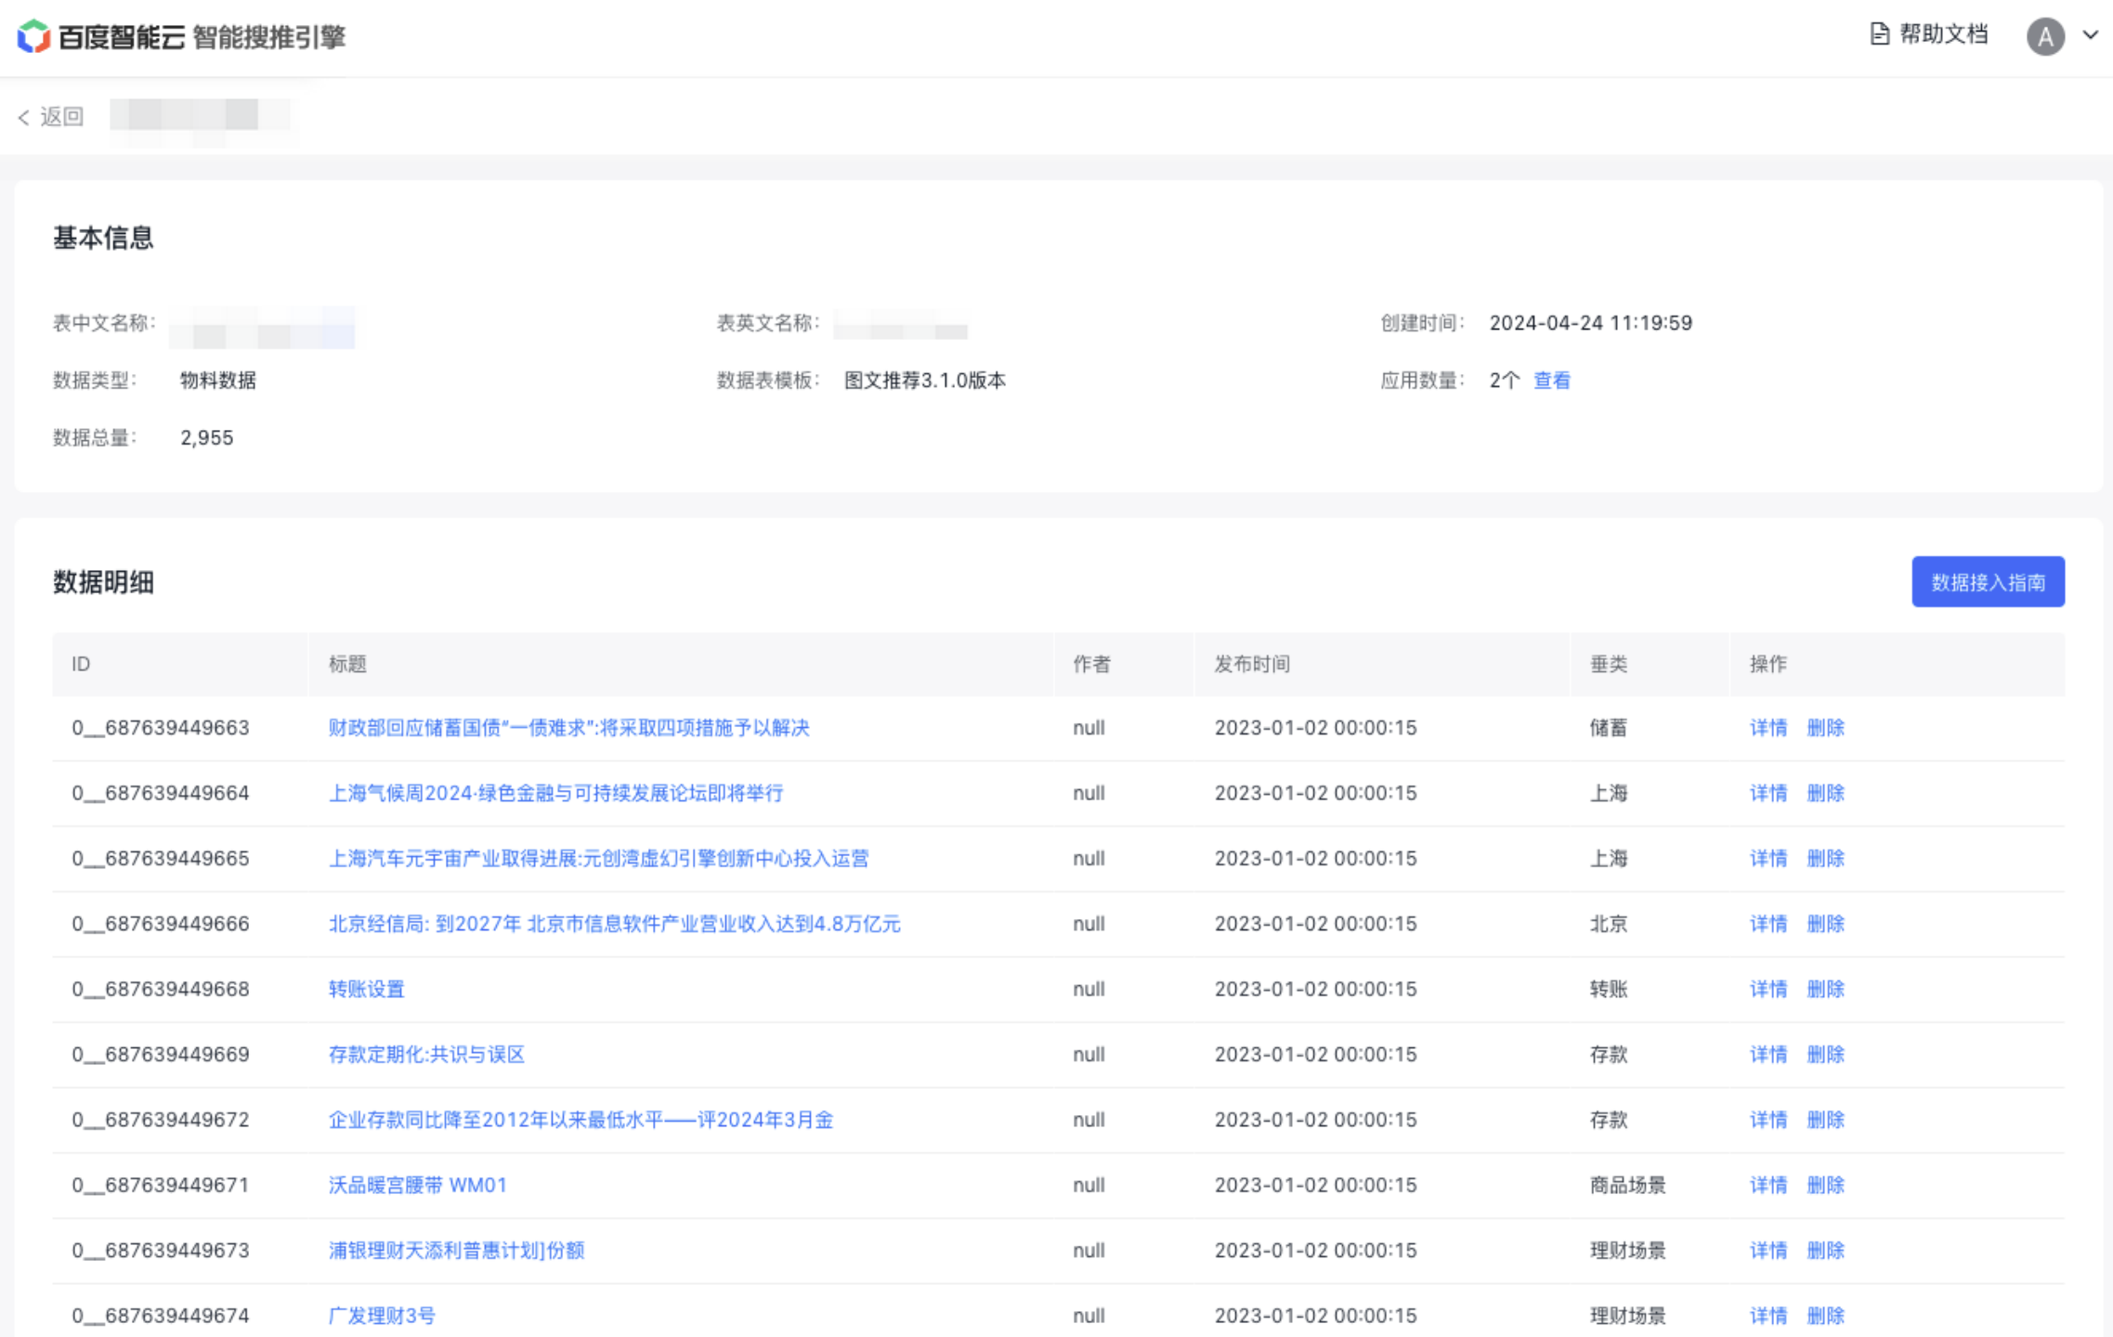2113x1337 pixels.
Task: Click the 垂类 column header
Action: pos(1650,664)
